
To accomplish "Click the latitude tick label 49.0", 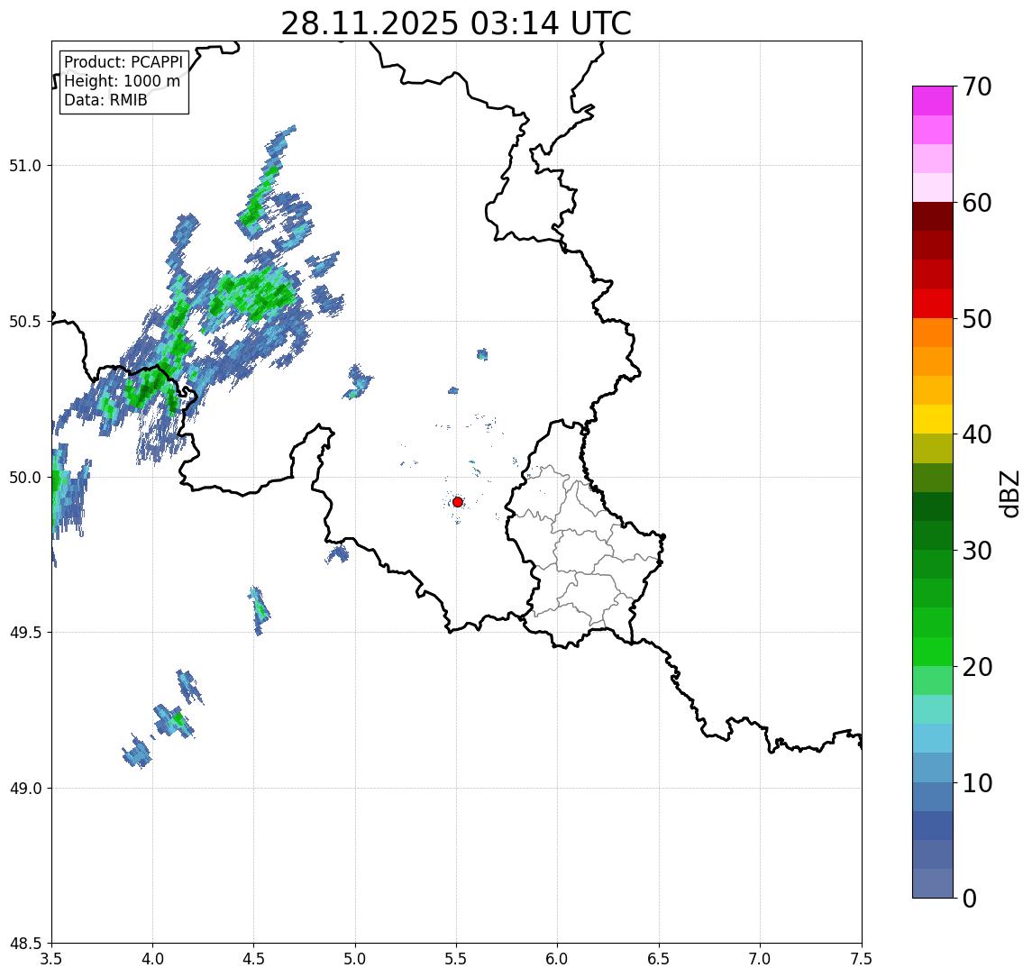I will (25, 788).
